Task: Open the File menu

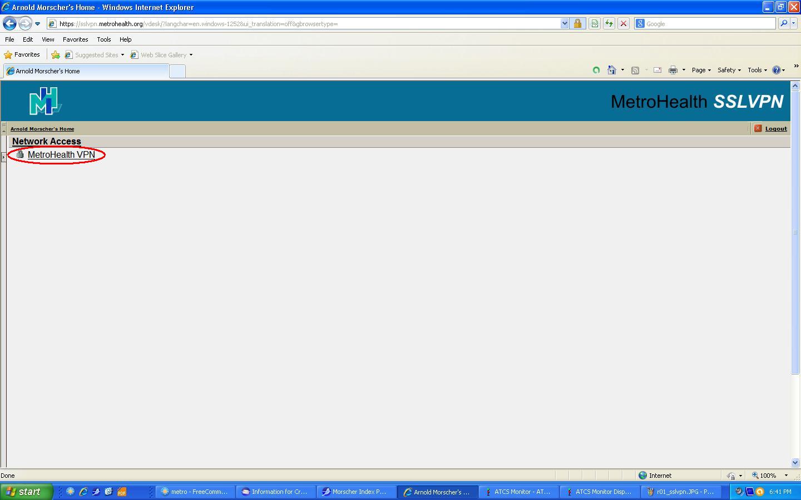Action: (9, 39)
